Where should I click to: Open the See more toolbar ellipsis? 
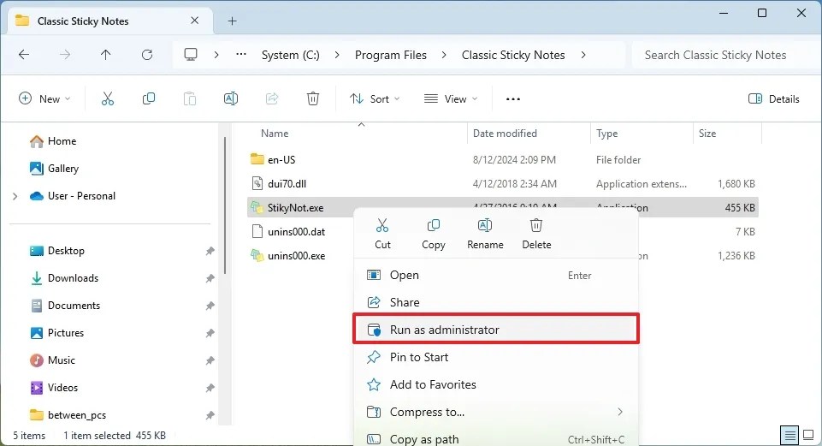tap(512, 99)
